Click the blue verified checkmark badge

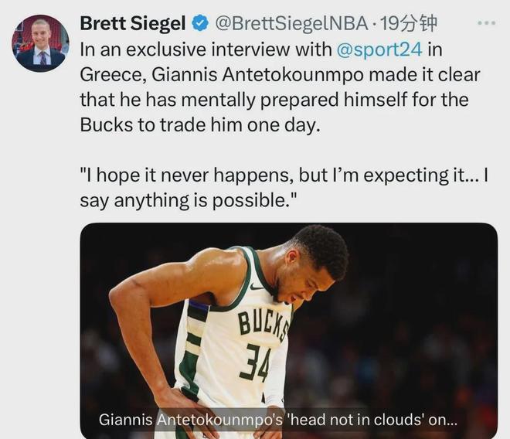click(199, 24)
